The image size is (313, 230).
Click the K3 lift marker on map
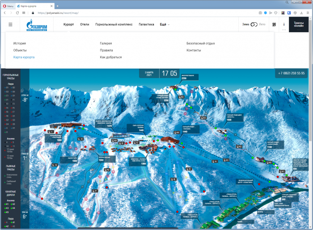click(x=239, y=147)
